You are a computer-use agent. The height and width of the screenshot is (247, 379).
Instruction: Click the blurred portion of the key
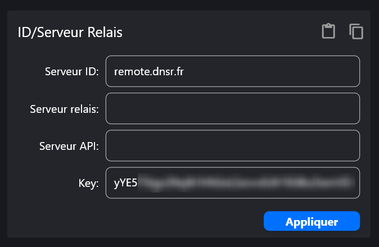(x=246, y=183)
